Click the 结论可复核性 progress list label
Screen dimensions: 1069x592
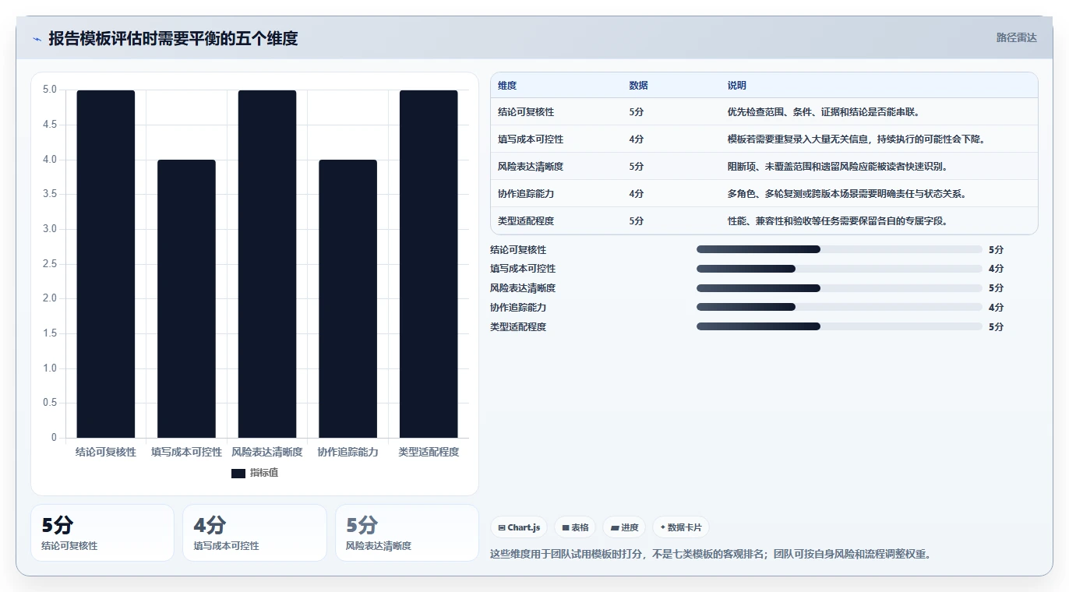click(x=518, y=250)
